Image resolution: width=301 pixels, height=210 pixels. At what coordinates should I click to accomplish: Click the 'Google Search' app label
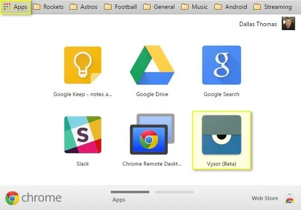click(222, 94)
